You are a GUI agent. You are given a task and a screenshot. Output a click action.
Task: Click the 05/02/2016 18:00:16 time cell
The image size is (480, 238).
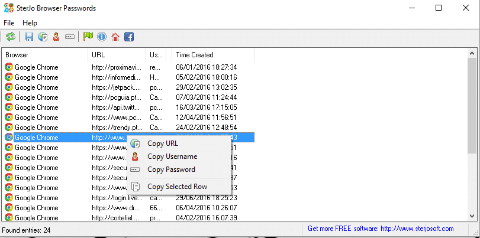207,77
